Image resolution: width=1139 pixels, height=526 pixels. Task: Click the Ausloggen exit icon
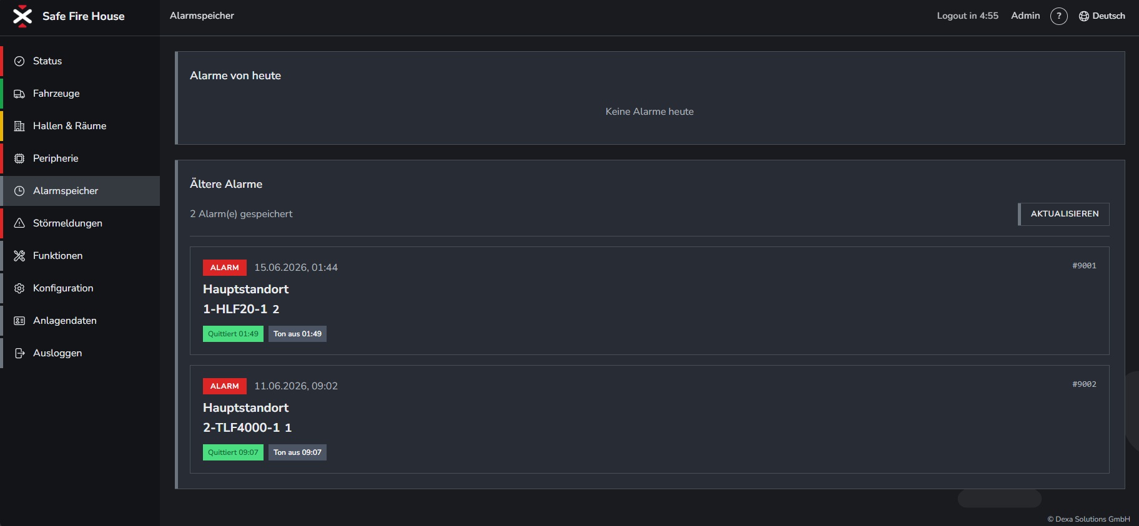(19, 353)
